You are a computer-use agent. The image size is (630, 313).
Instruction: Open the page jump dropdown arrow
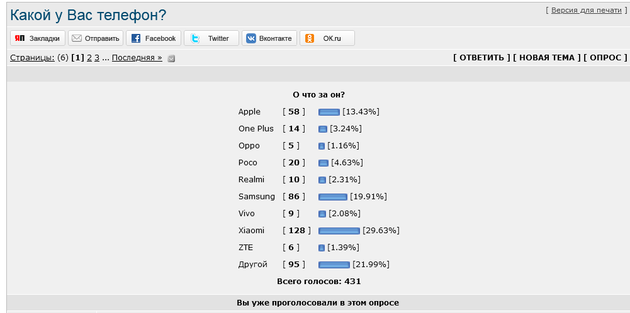[171, 58]
